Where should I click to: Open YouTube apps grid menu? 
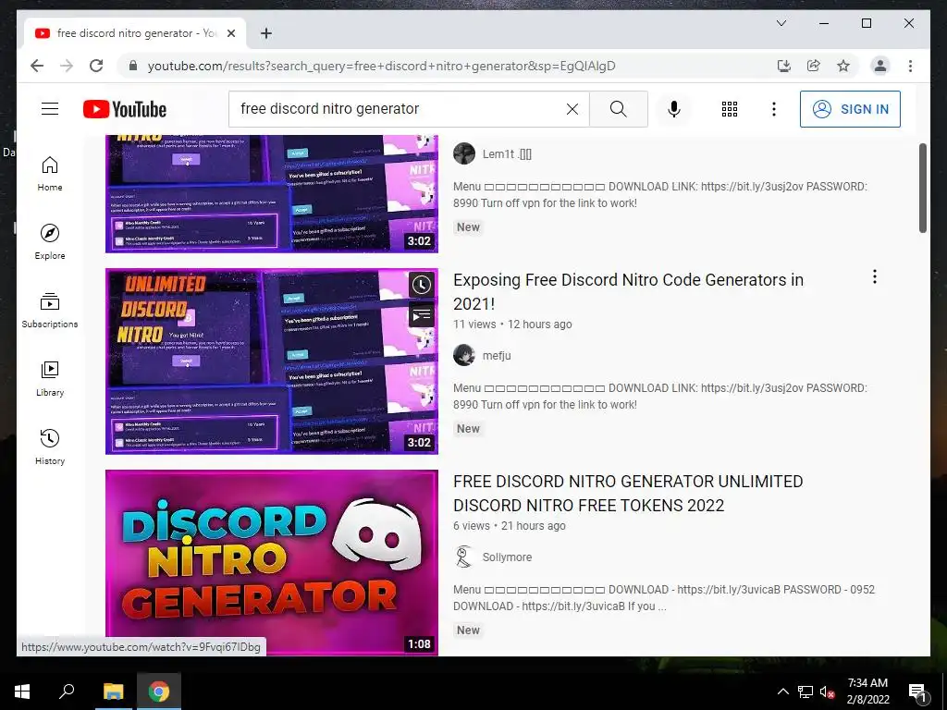[730, 109]
